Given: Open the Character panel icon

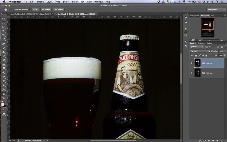Looking at the screenshot, I should pos(186,42).
